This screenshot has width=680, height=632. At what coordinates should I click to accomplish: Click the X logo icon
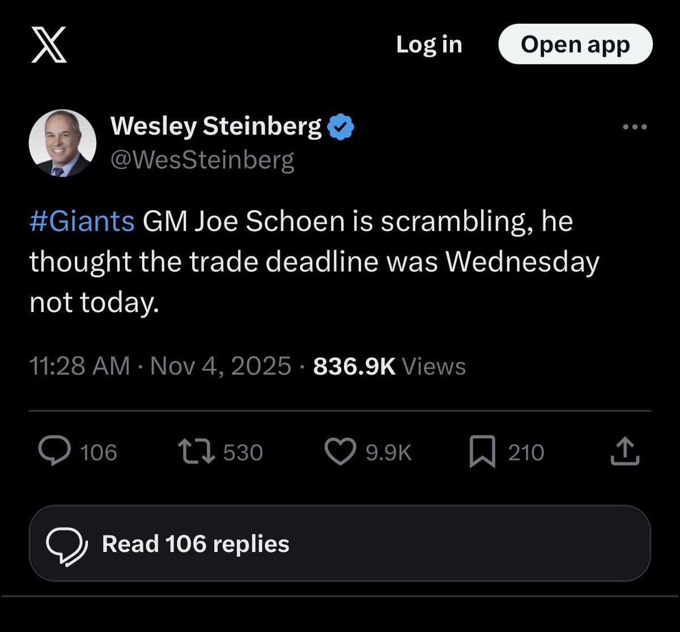click(48, 45)
